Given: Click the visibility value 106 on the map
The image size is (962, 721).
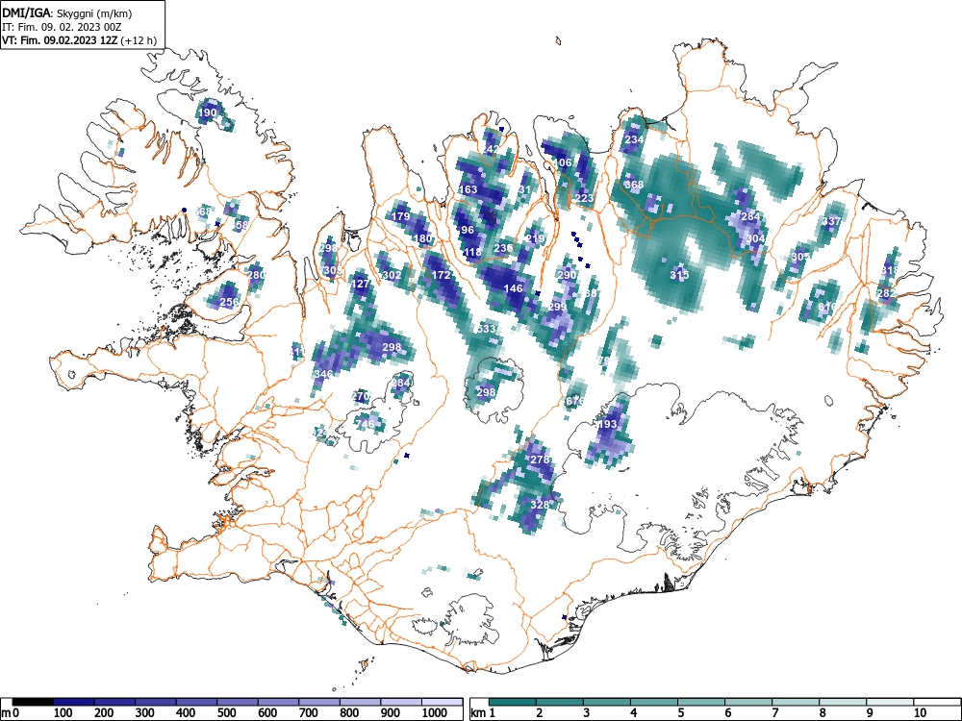Looking at the screenshot, I should (563, 162).
